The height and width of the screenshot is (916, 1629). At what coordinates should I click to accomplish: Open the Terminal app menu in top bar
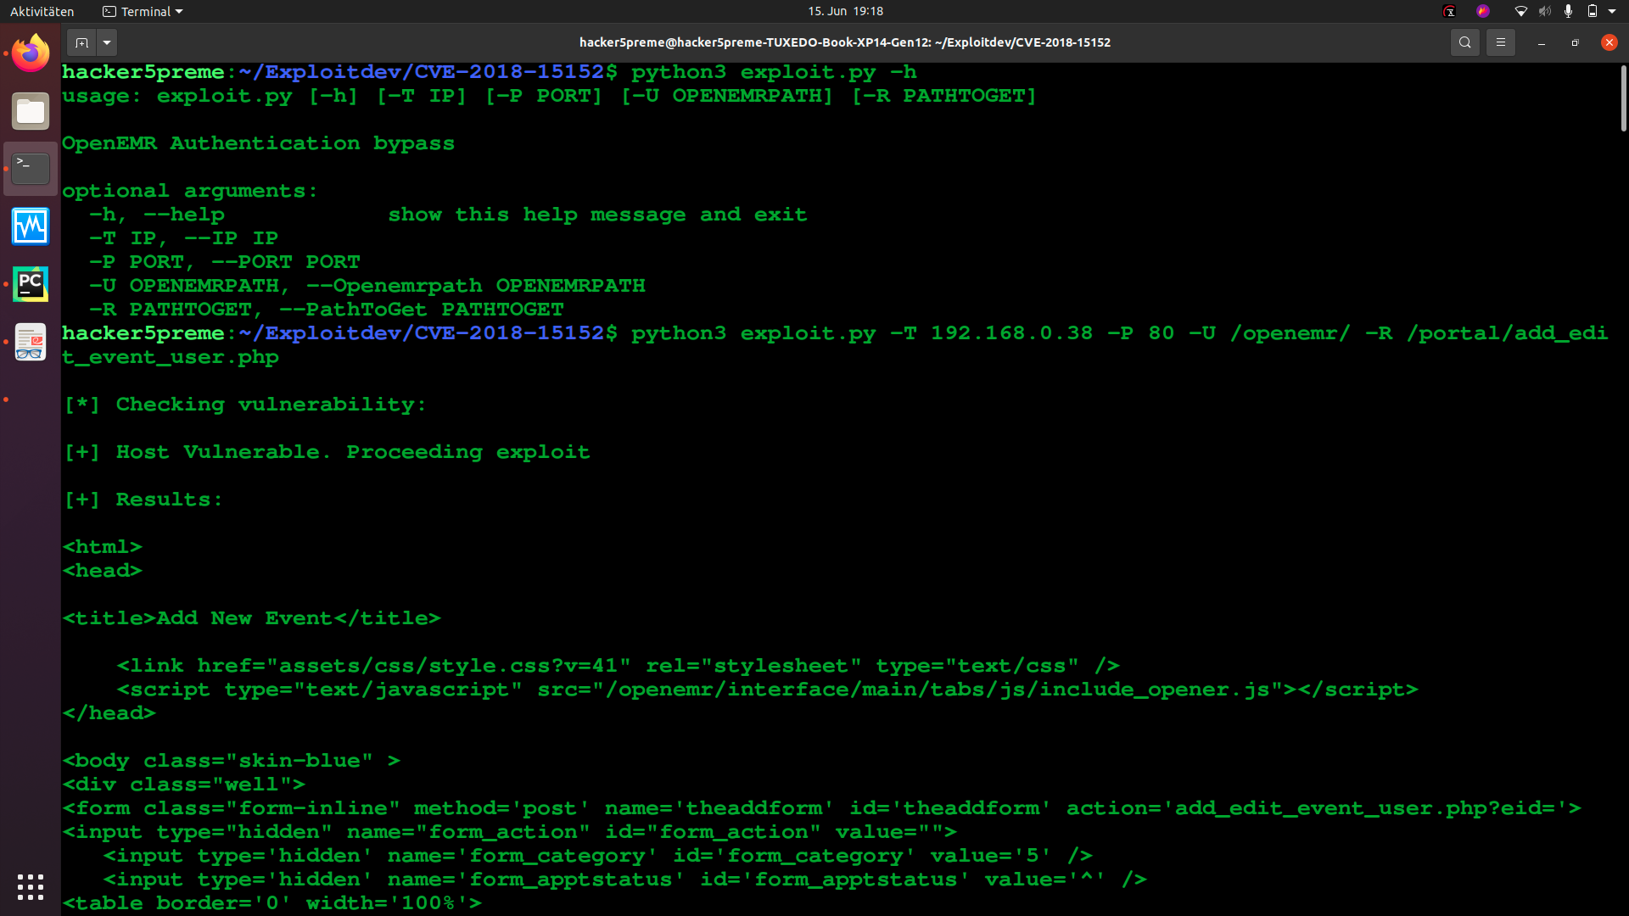143,11
